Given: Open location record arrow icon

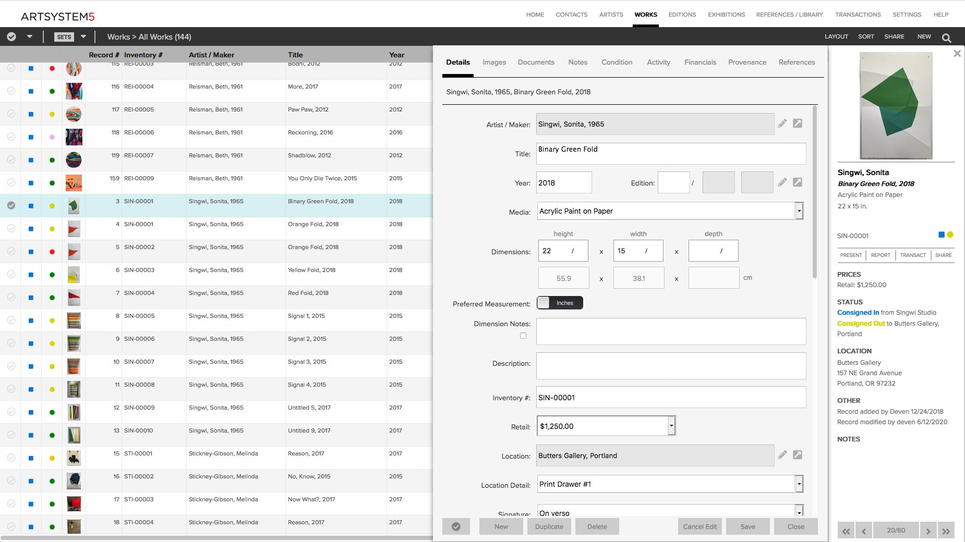Looking at the screenshot, I should [x=798, y=455].
